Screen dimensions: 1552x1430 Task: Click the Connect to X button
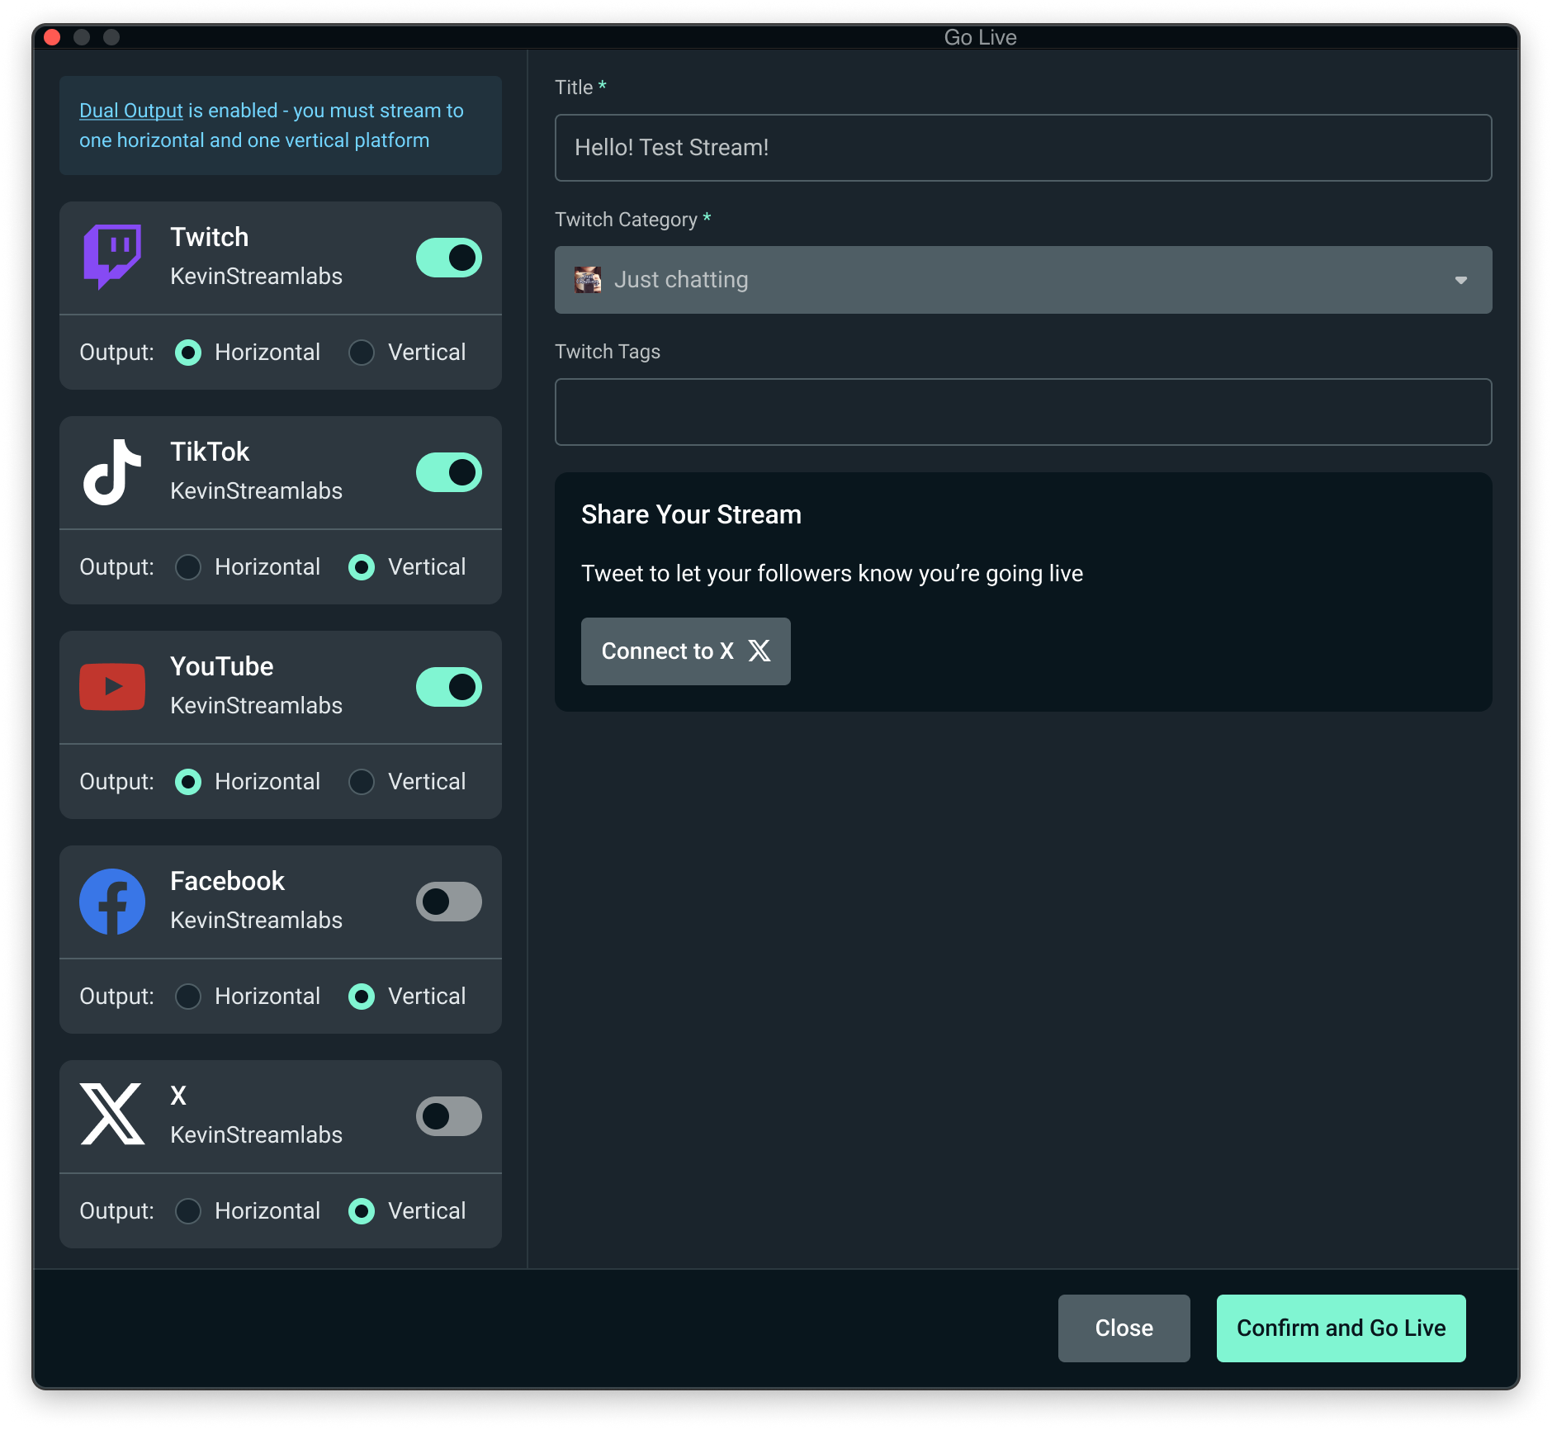click(685, 651)
